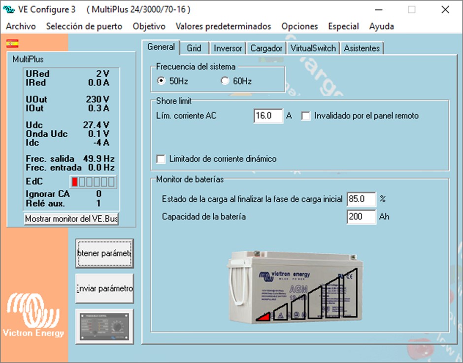Click the AGM battery image
The height and width of the screenshot is (363, 463).
pos(295,287)
